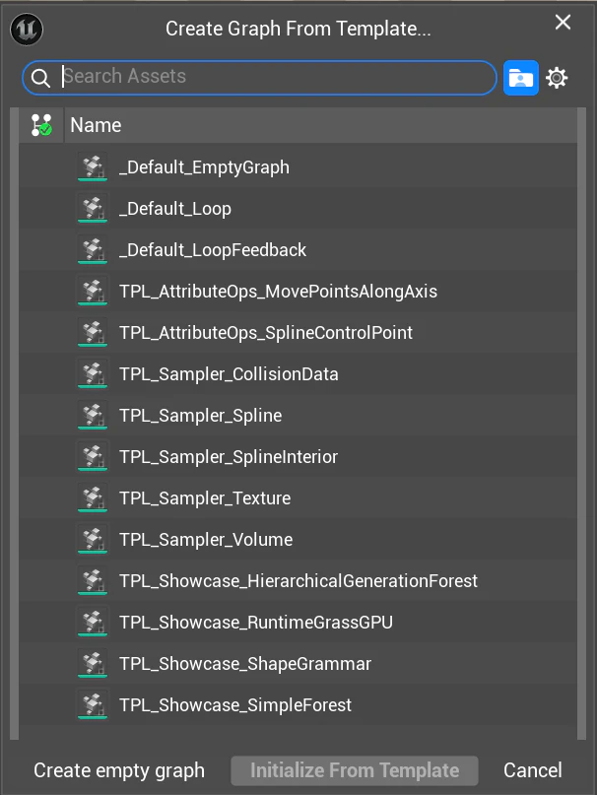Click Initialize From Template button
The image size is (597, 795).
point(355,770)
